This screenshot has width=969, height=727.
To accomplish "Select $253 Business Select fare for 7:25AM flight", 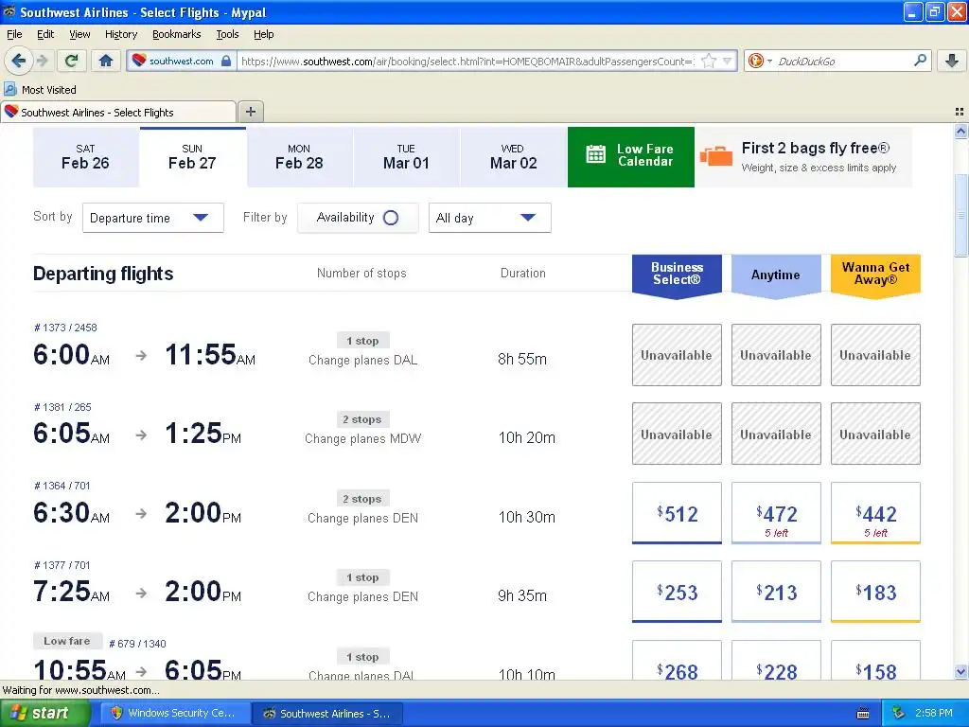I will (x=677, y=592).
